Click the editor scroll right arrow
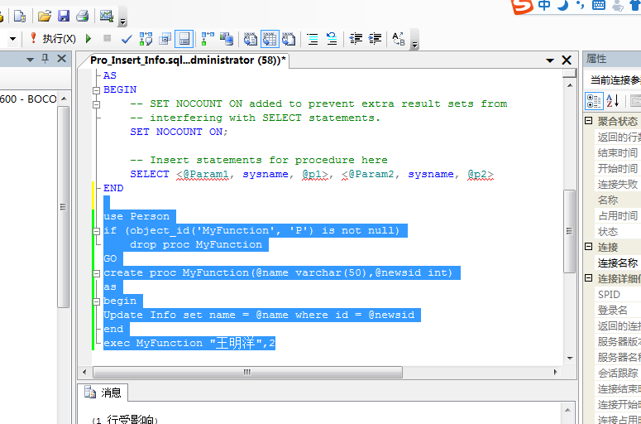The image size is (641, 424). [x=556, y=372]
